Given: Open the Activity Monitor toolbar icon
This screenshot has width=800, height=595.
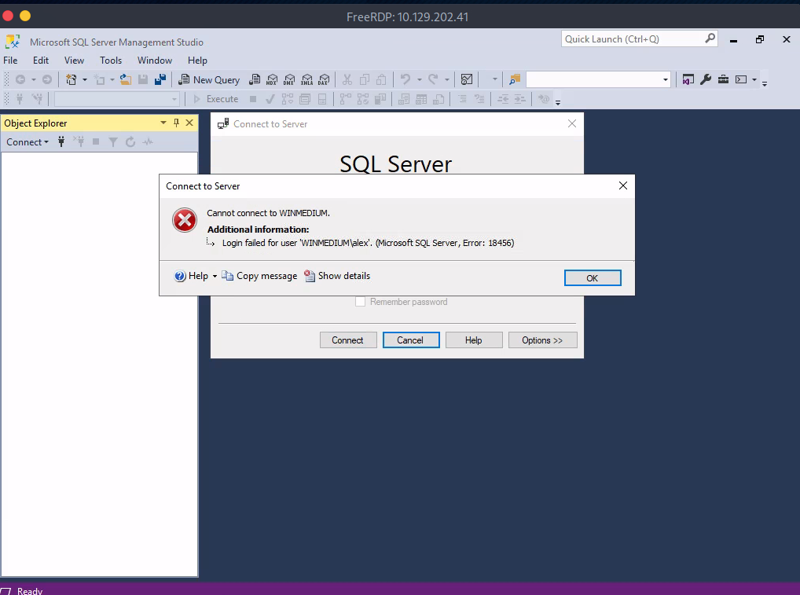Looking at the screenshot, I should pos(466,79).
